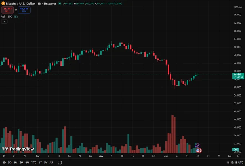Select the 5D time range

pos(10,162)
